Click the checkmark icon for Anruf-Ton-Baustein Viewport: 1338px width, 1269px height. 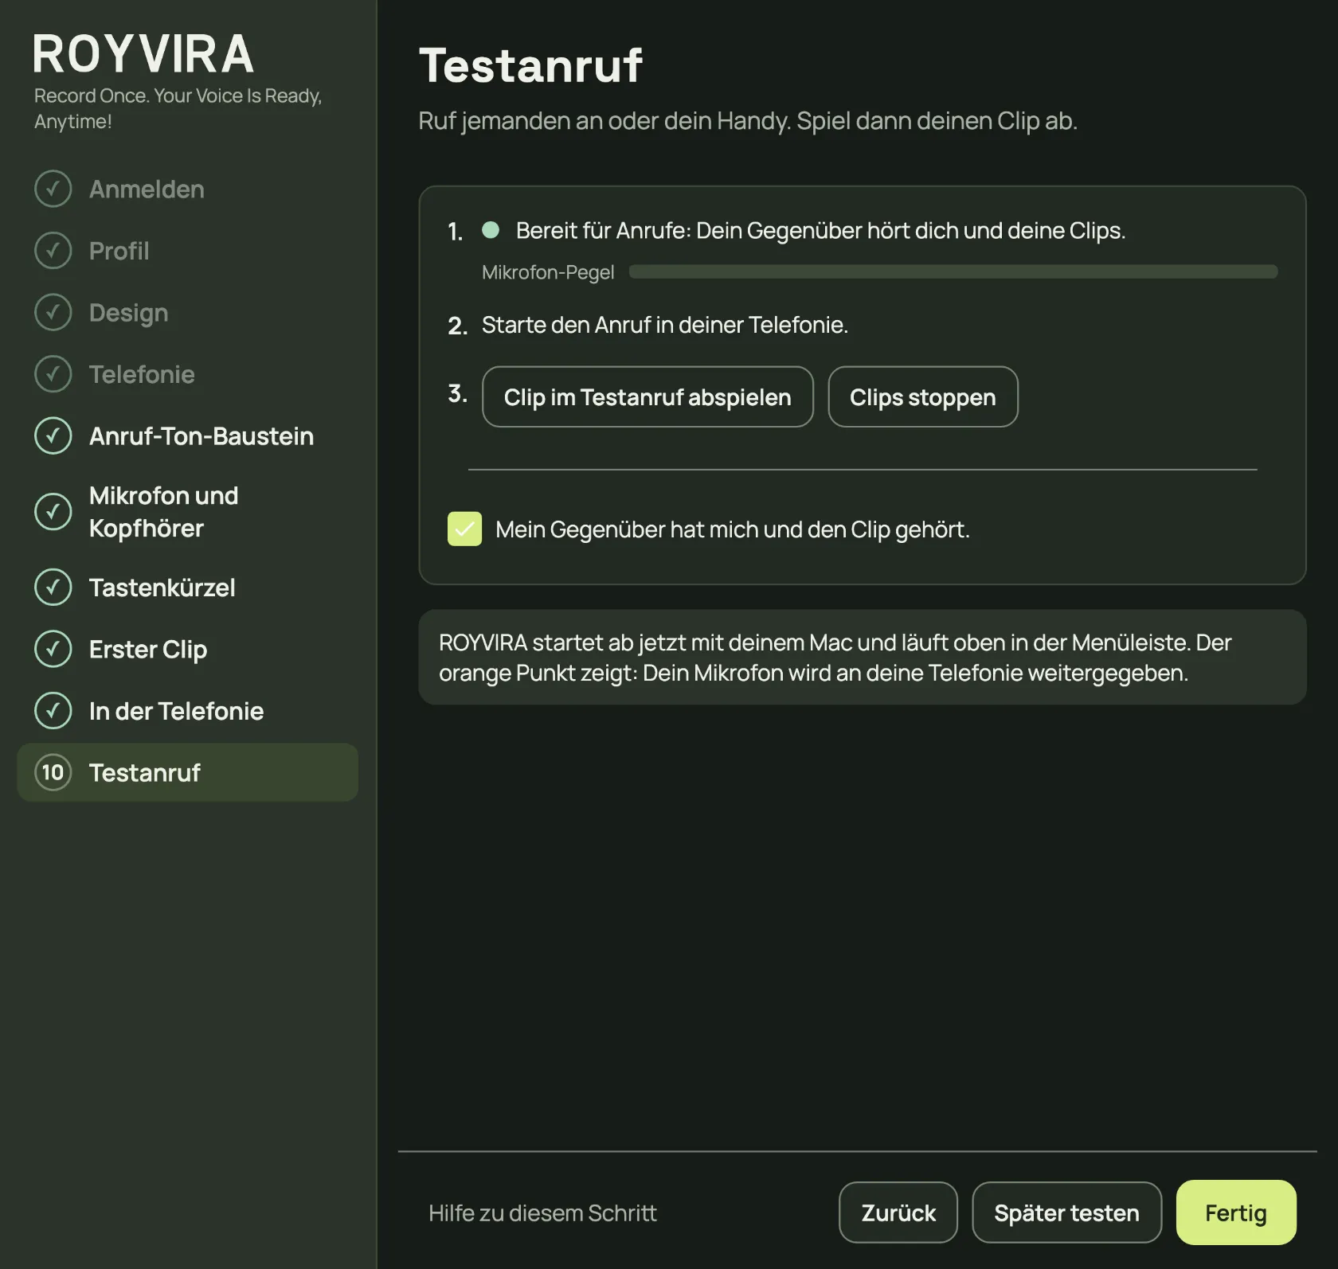click(x=53, y=435)
